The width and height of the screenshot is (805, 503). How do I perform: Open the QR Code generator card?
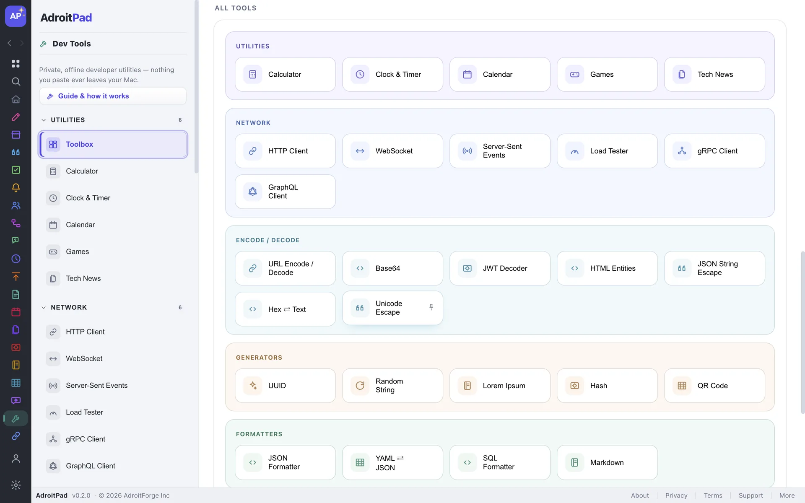tap(714, 386)
